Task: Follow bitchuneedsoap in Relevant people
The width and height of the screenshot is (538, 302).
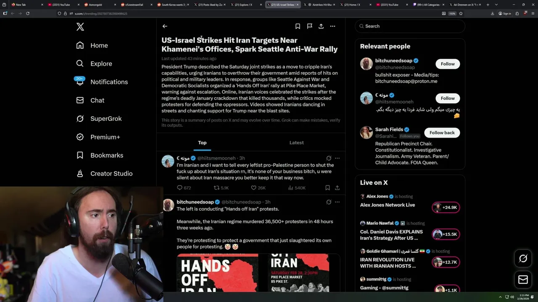Action: point(448,64)
